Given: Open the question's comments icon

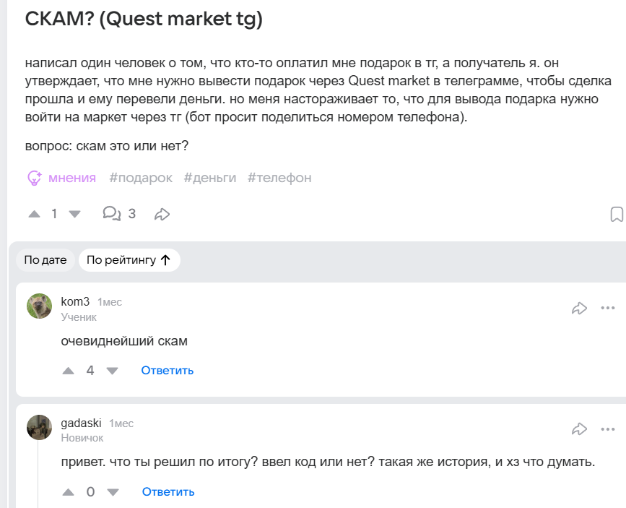Looking at the screenshot, I should pyautogui.click(x=112, y=214).
